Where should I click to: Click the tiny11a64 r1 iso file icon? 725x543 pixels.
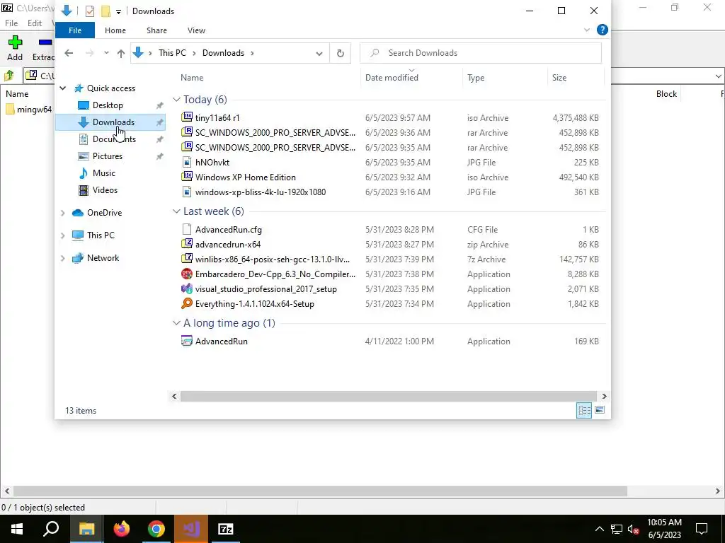187,117
